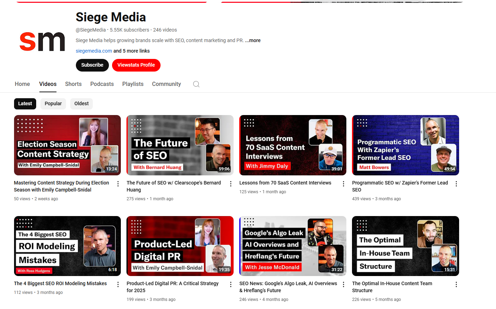Screen dimensions: 496x309
Task: Click the @SiegeMedia handle text
Action: (x=91, y=30)
